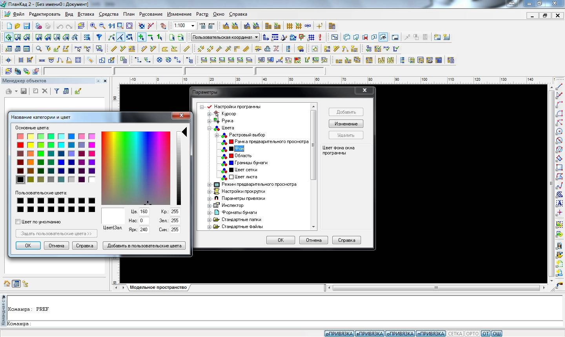This screenshot has height=337, width=565.
Task: Select 'Границы бумаги' tree item
Action: coord(251,163)
